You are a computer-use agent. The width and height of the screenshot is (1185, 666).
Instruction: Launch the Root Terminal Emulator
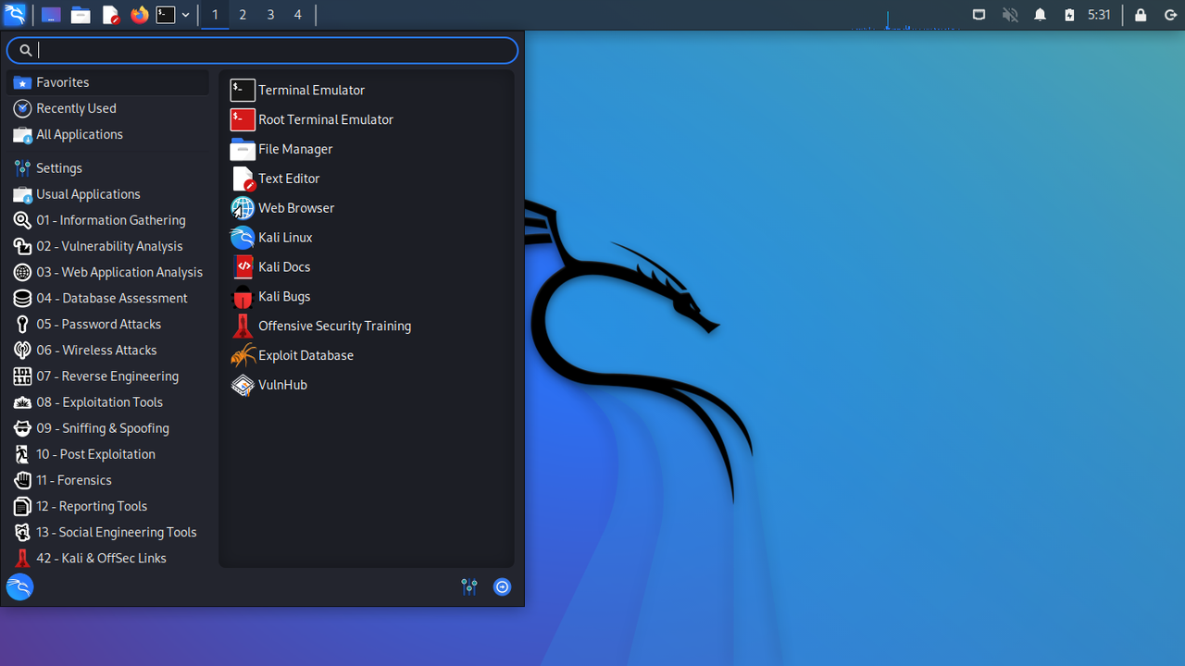[x=326, y=119]
